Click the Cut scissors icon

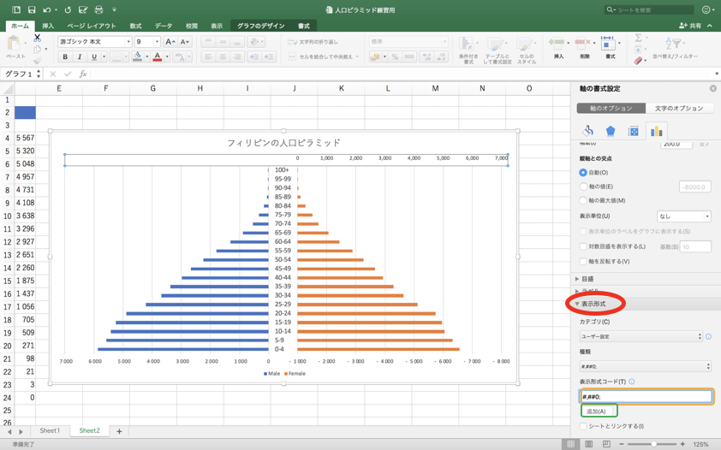coord(37,38)
